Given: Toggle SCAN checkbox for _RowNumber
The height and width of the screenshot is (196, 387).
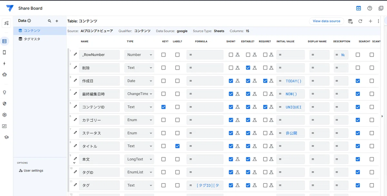Looking at the screenshot, I should [372, 55].
